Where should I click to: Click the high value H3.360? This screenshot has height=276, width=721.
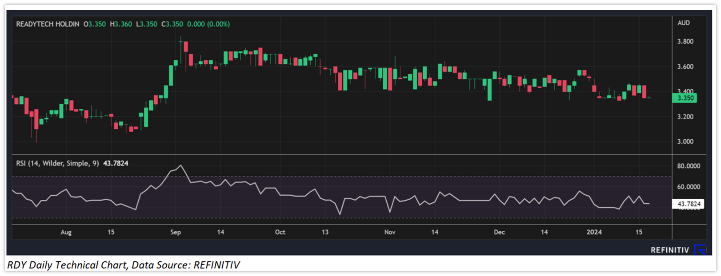coord(121,24)
